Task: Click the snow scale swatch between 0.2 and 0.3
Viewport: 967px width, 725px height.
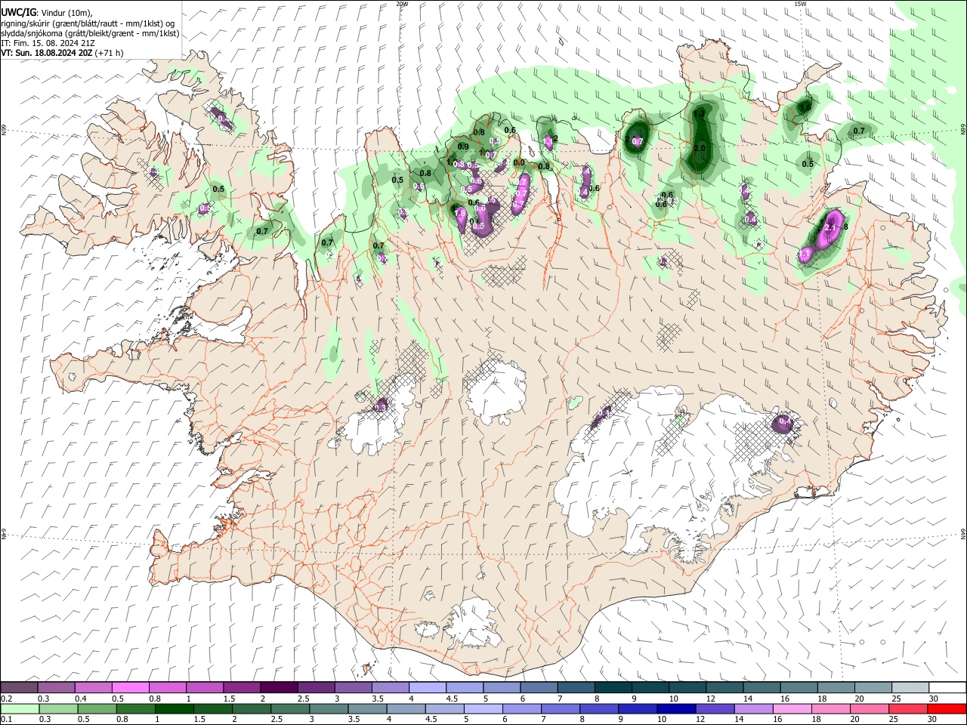Action: point(19,687)
